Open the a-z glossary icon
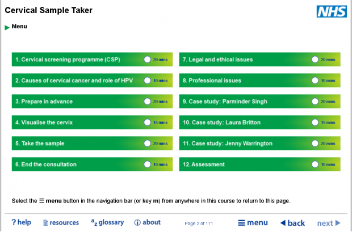The height and width of the screenshot is (232, 352). 94,222
